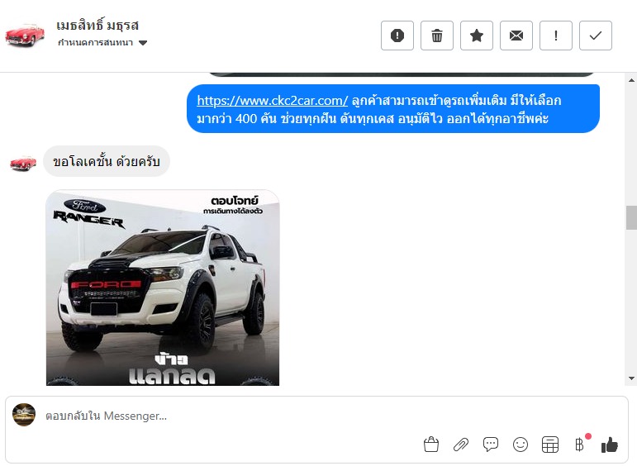Open the appointment calendar icon

pos(550,445)
